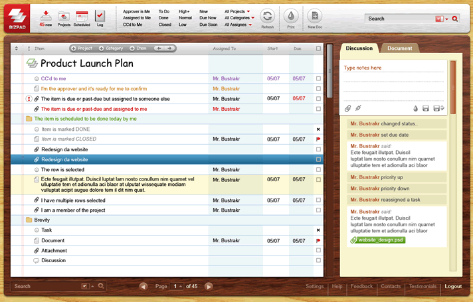
Task: Open the All Categories dropdown
Action: pos(240,18)
